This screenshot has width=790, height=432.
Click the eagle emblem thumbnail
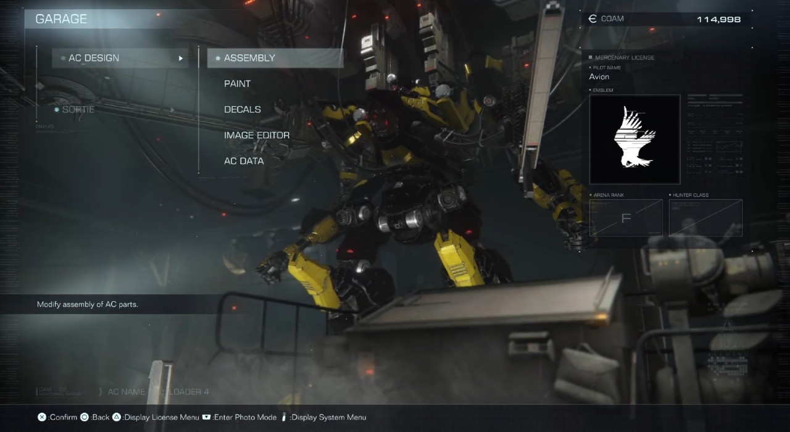(634, 139)
